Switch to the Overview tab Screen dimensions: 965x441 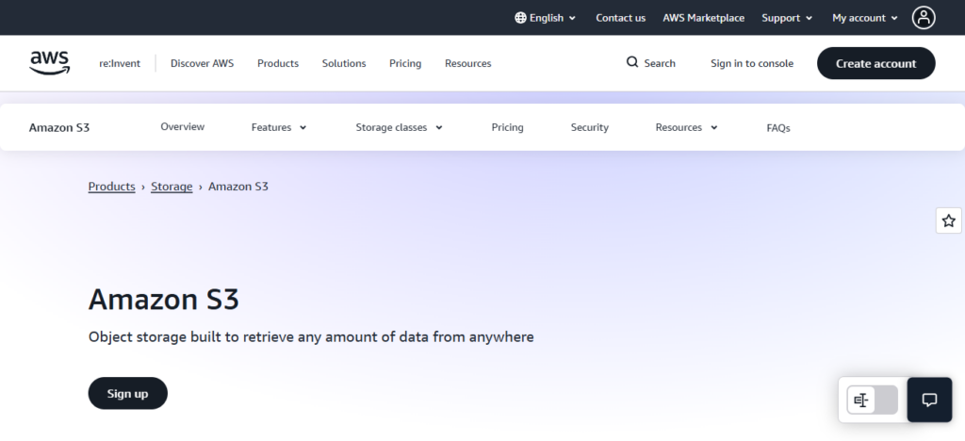(182, 126)
